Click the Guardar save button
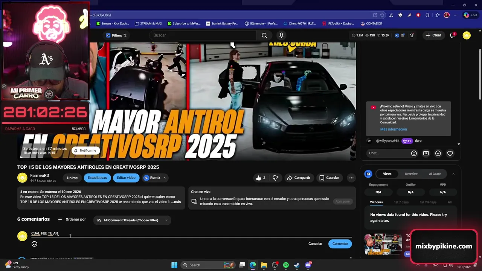Viewport: 482px width, 271px height. [x=329, y=178]
